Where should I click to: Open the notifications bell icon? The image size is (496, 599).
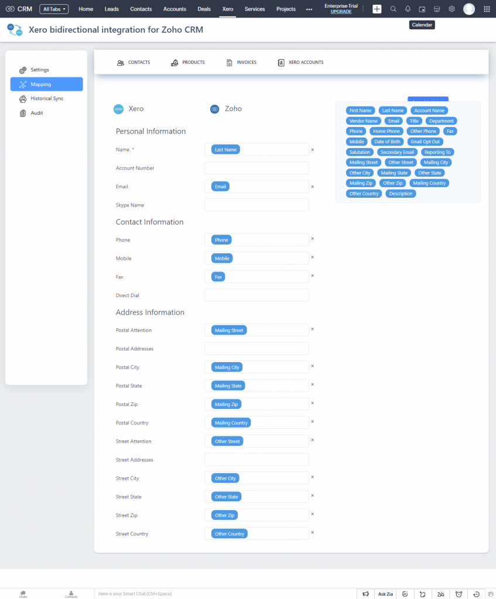408,9
